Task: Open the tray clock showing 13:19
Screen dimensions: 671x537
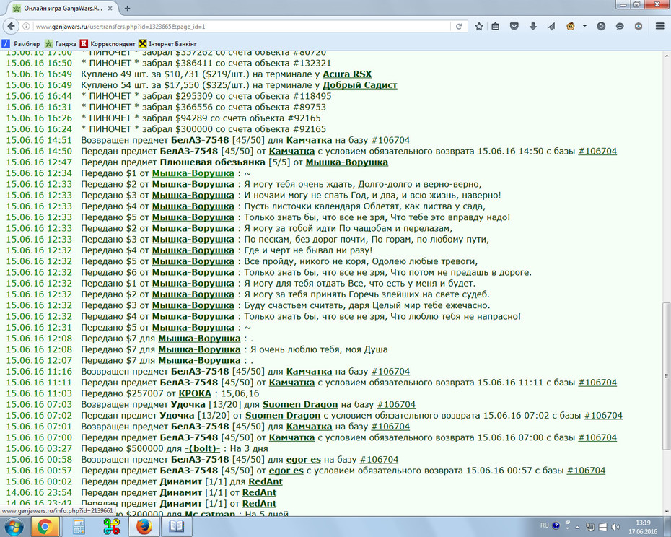Action: [x=643, y=527]
